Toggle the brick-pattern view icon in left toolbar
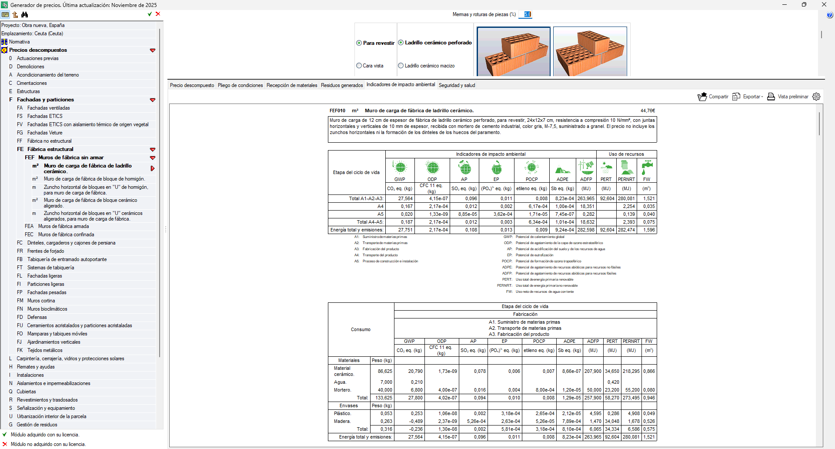Screen dimensions: 835x449 click(x=5, y=14)
